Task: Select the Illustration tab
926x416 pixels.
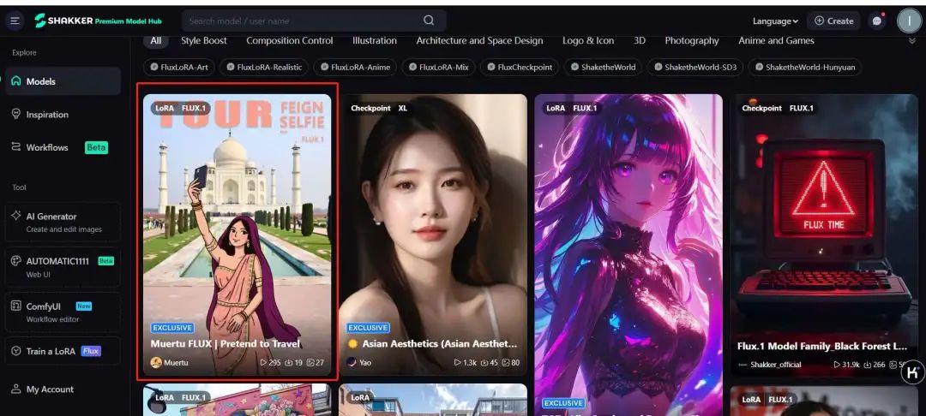Action: tap(375, 40)
